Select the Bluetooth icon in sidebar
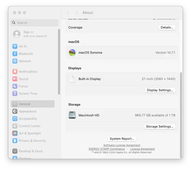Viewport: 191px width, 169px height. (15, 54)
